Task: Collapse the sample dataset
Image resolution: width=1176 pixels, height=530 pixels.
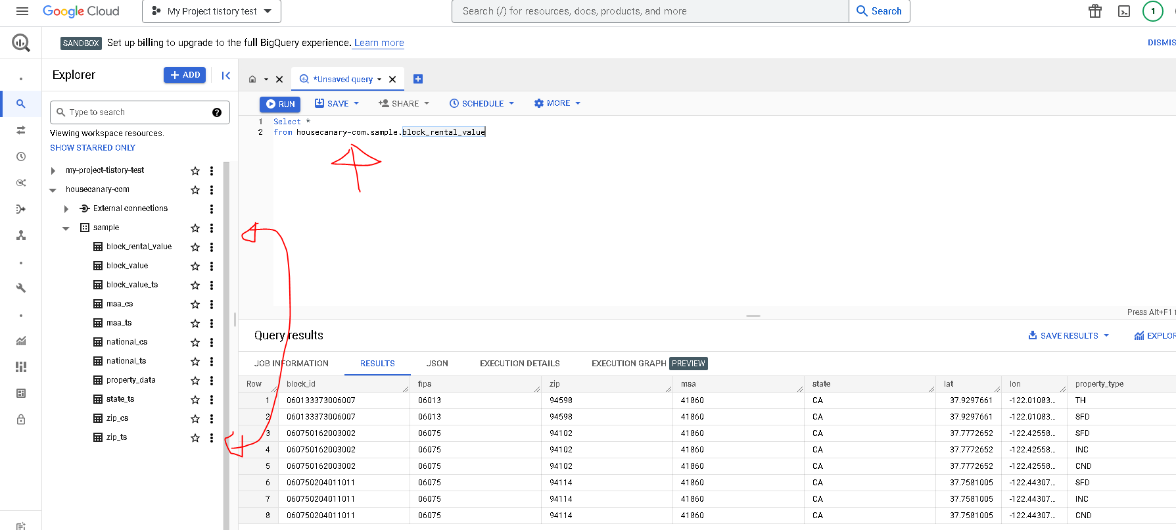Action: pos(66,228)
